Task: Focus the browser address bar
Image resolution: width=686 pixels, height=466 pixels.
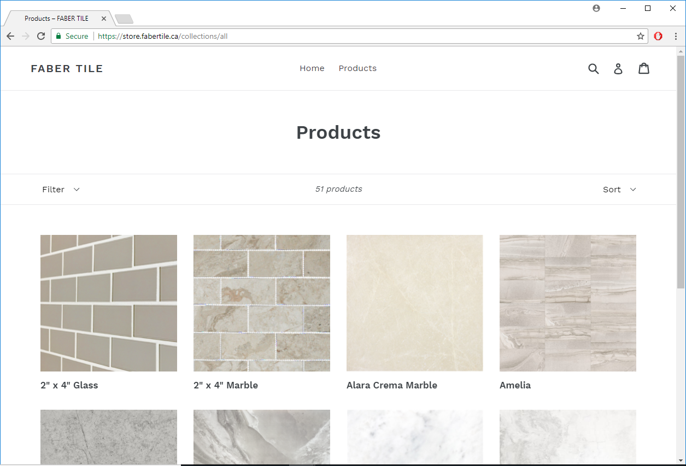Action: click(x=350, y=36)
